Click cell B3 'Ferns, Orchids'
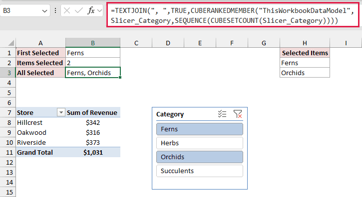The image size is (362, 197). click(93, 73)
